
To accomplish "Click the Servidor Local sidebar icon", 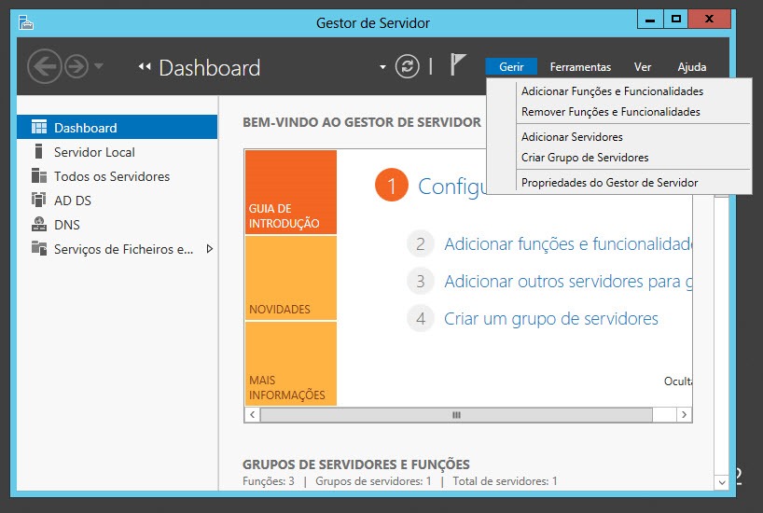I will [38, 152].
